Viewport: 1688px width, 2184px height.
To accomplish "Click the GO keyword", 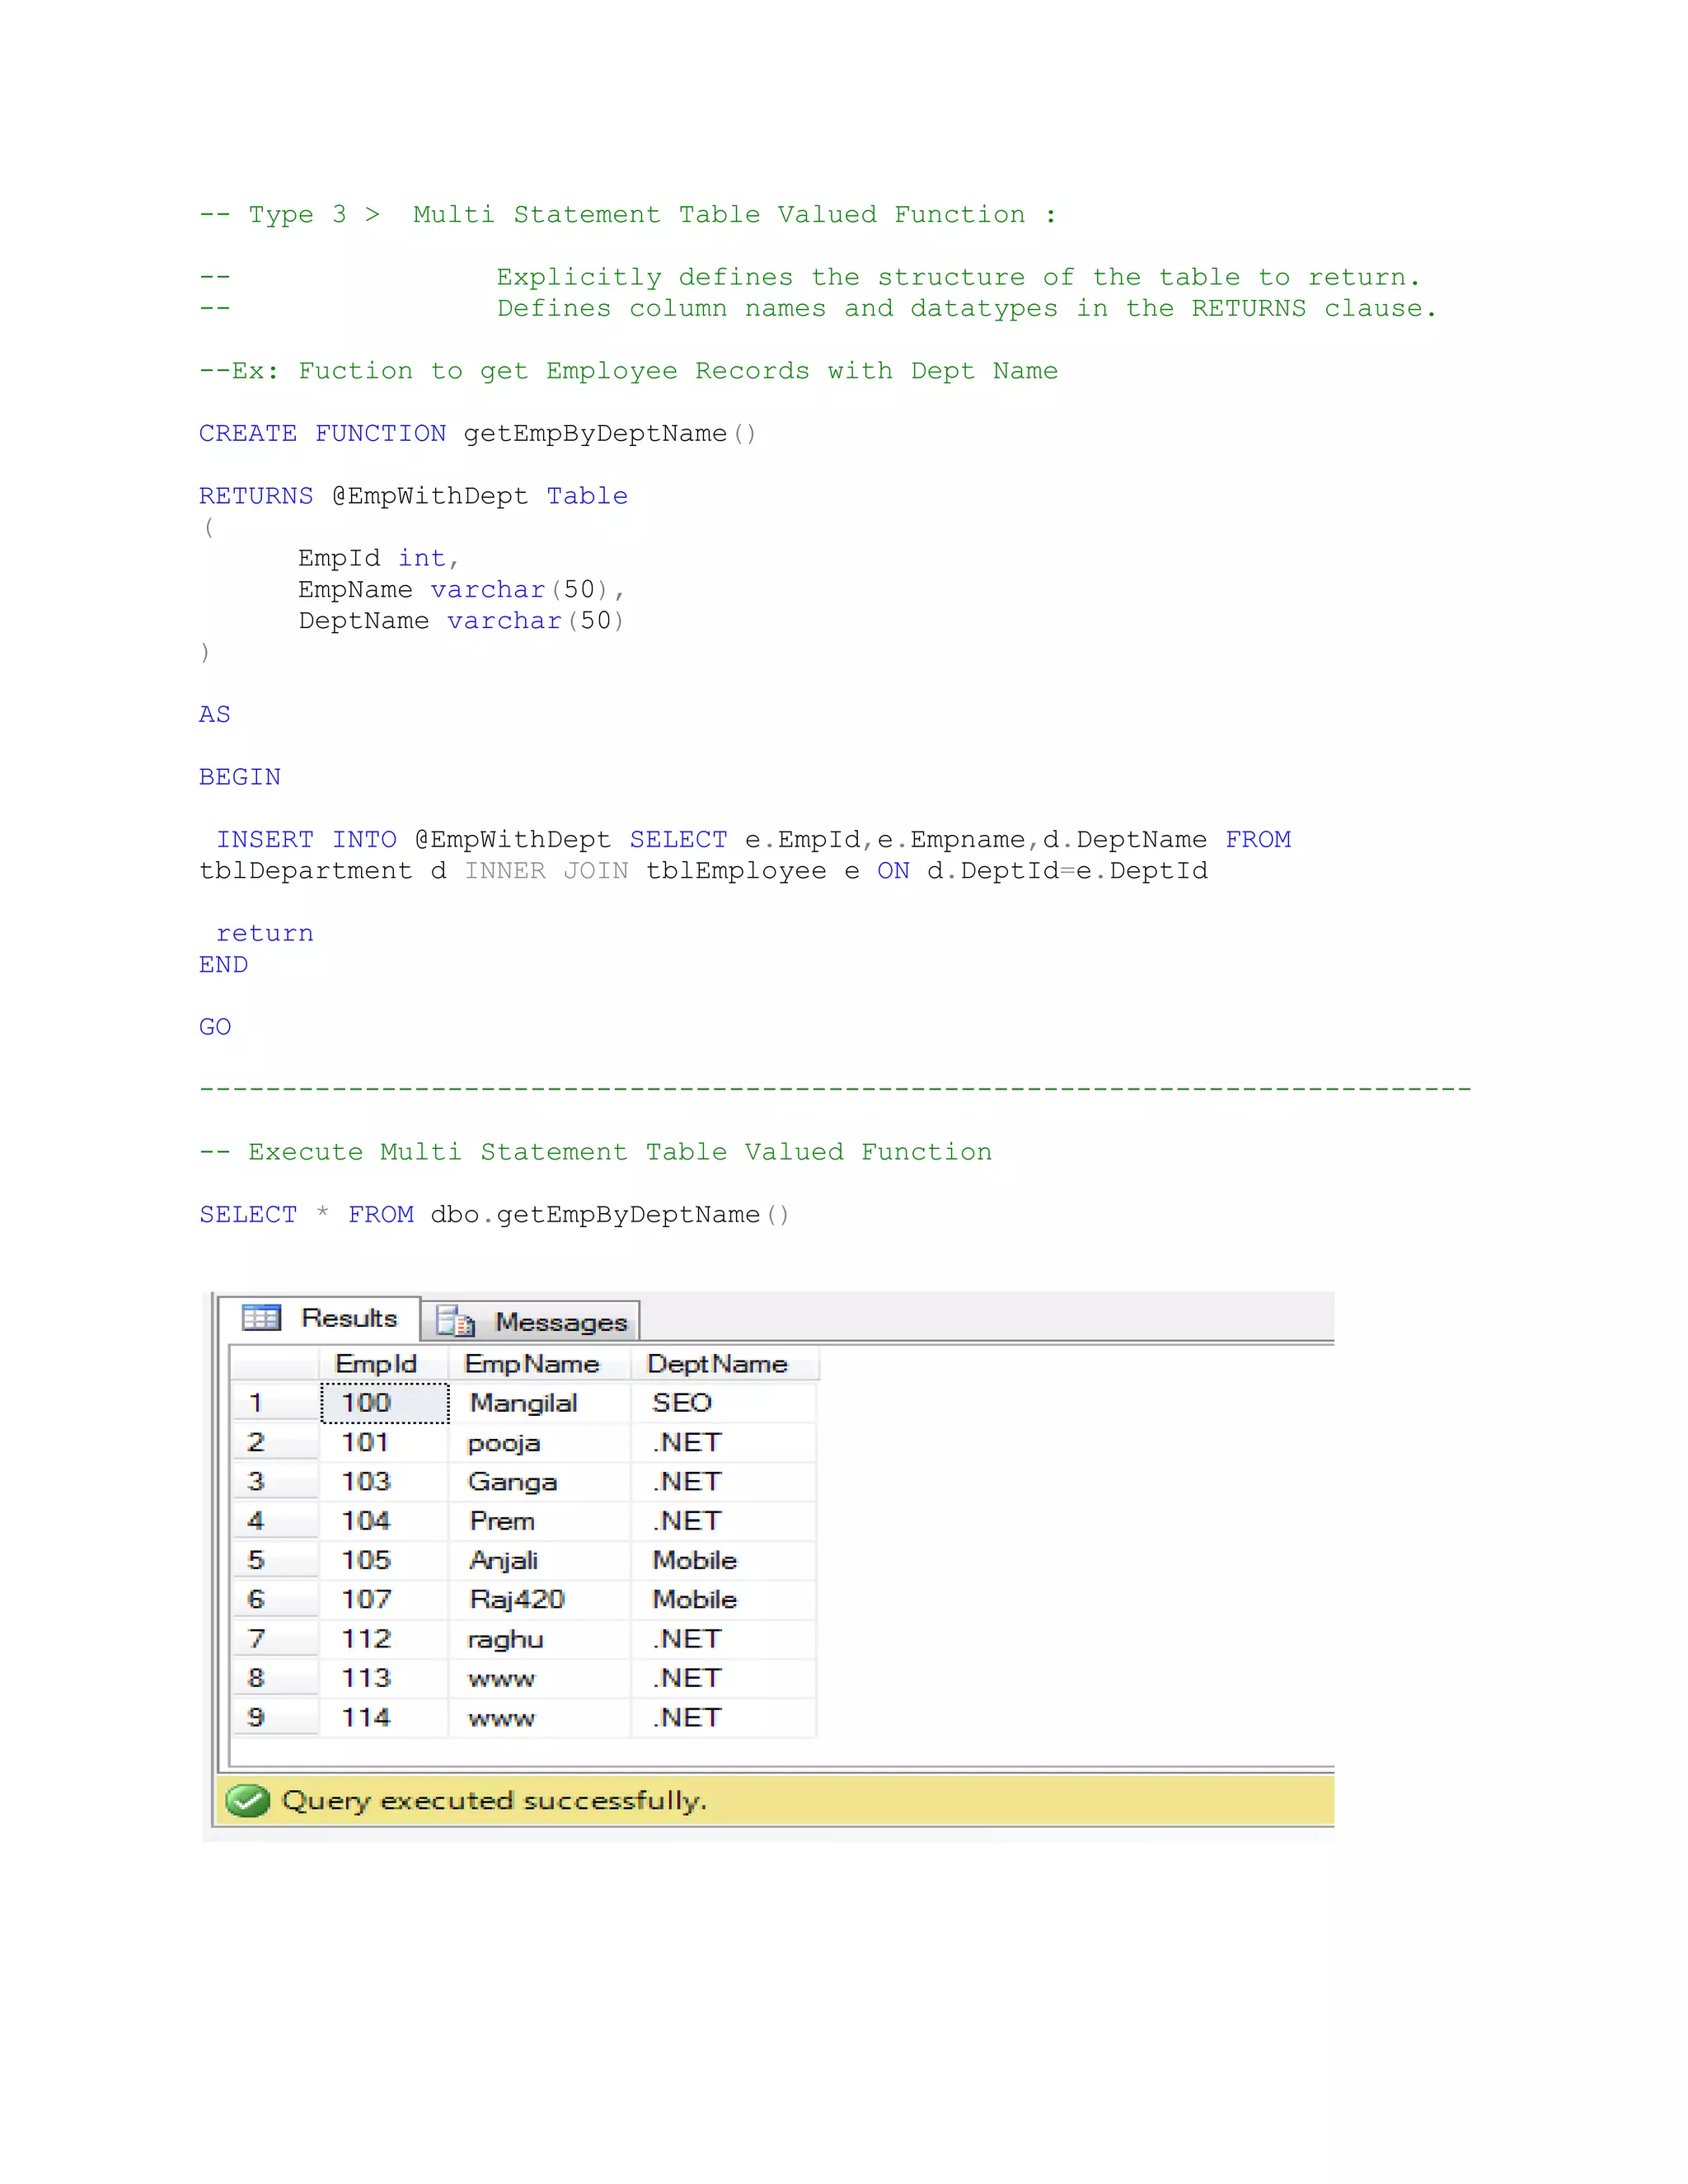I will (215, 1027).
